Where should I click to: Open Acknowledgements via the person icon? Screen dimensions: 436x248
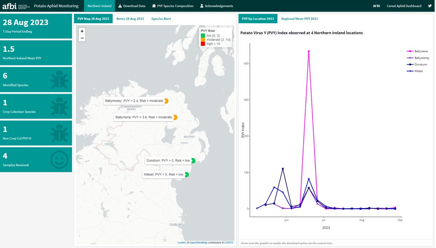pos(202,6)
